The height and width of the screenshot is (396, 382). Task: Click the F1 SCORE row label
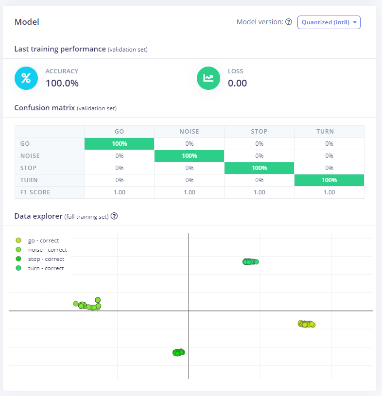[x=35, y=192]
